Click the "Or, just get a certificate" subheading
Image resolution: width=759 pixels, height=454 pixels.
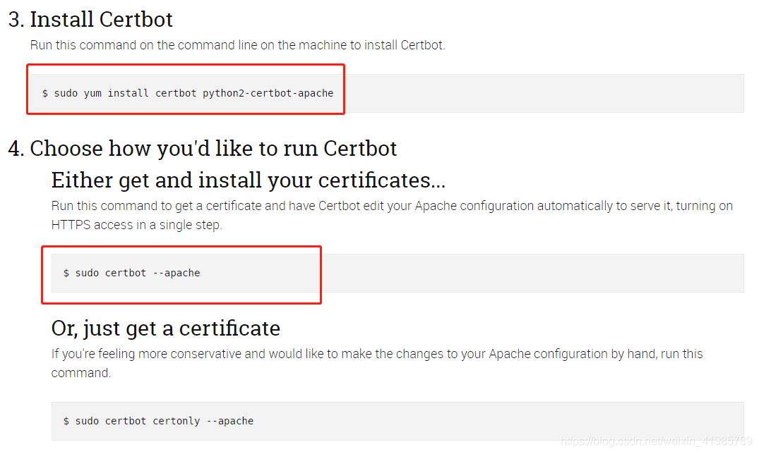tap(166, 329)
